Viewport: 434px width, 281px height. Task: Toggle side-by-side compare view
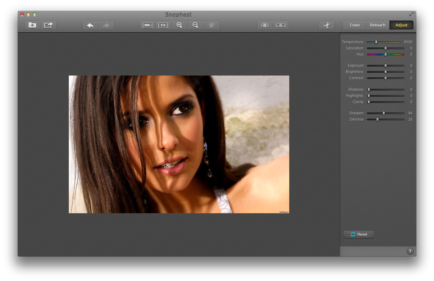(281, 25)
